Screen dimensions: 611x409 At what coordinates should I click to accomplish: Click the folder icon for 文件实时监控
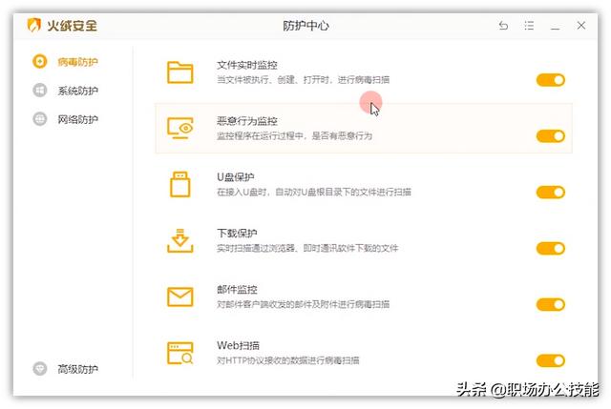180,72
